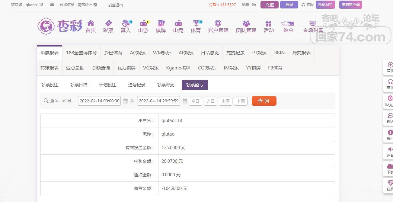The height and width of the screenshot is (202, 393).
Task: Click the 安全退出 logout link
Action: (116, 5)
